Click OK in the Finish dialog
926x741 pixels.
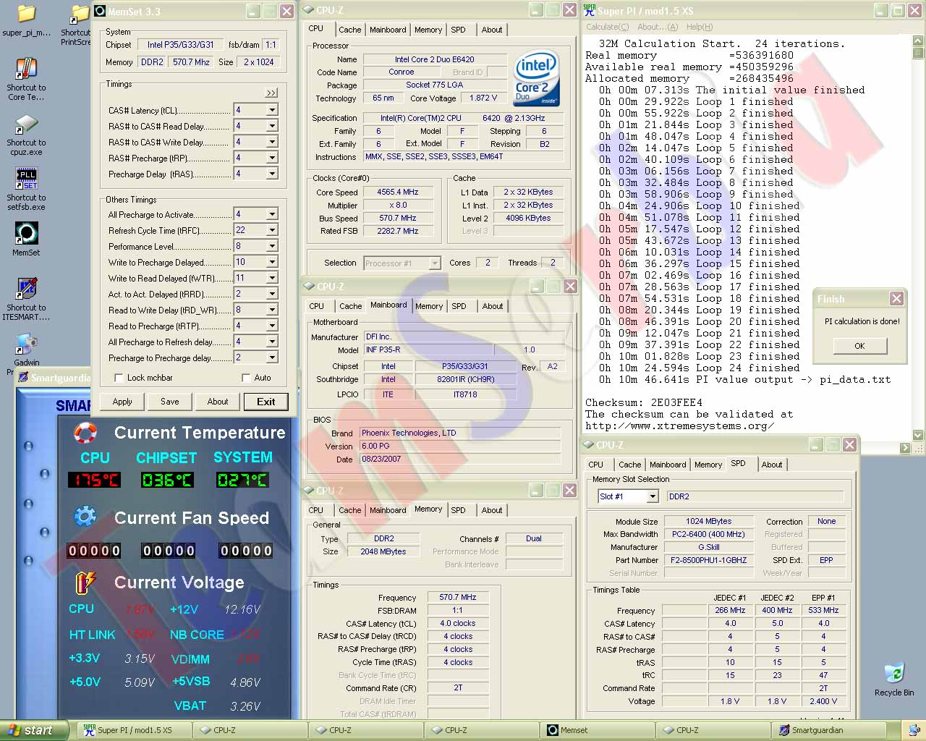[x=859, y=346]
